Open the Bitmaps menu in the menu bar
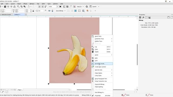Image resolution: width=173 pixels, height=97 pixels. [x=32, y=4]
